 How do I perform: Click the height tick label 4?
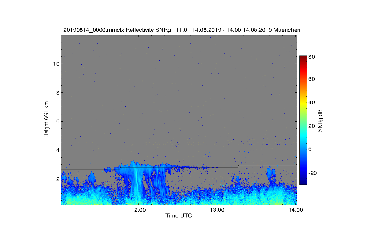click(x=57, y=150)
